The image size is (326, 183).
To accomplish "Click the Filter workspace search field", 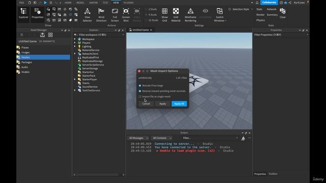I will (99, 35).
